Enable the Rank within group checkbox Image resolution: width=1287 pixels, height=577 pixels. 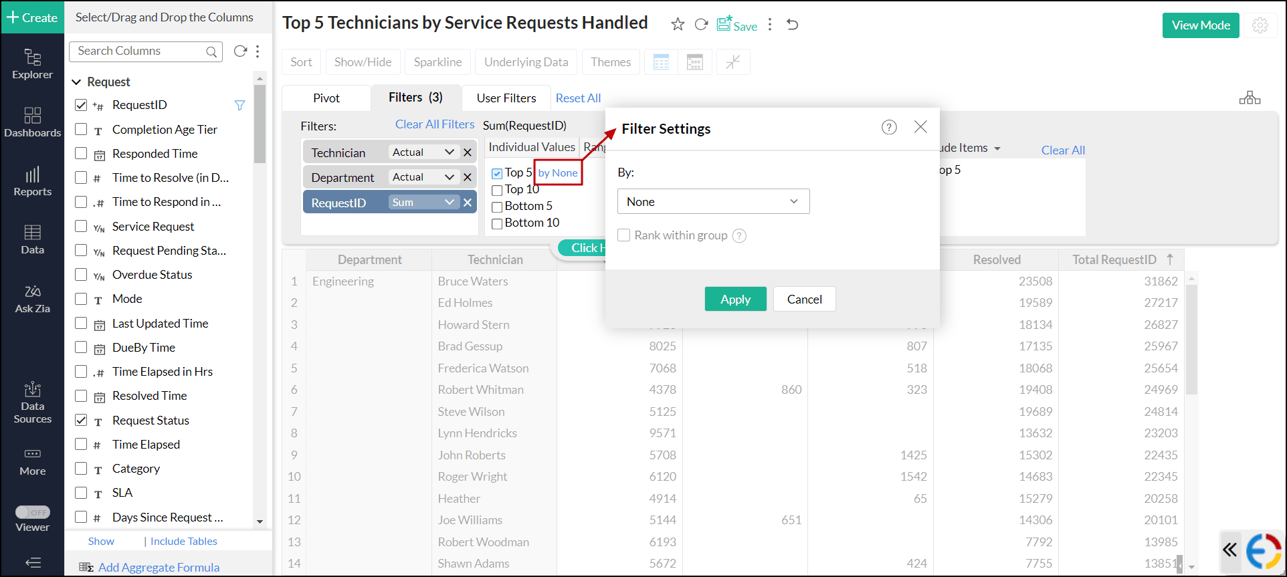[x=624, y=235]
